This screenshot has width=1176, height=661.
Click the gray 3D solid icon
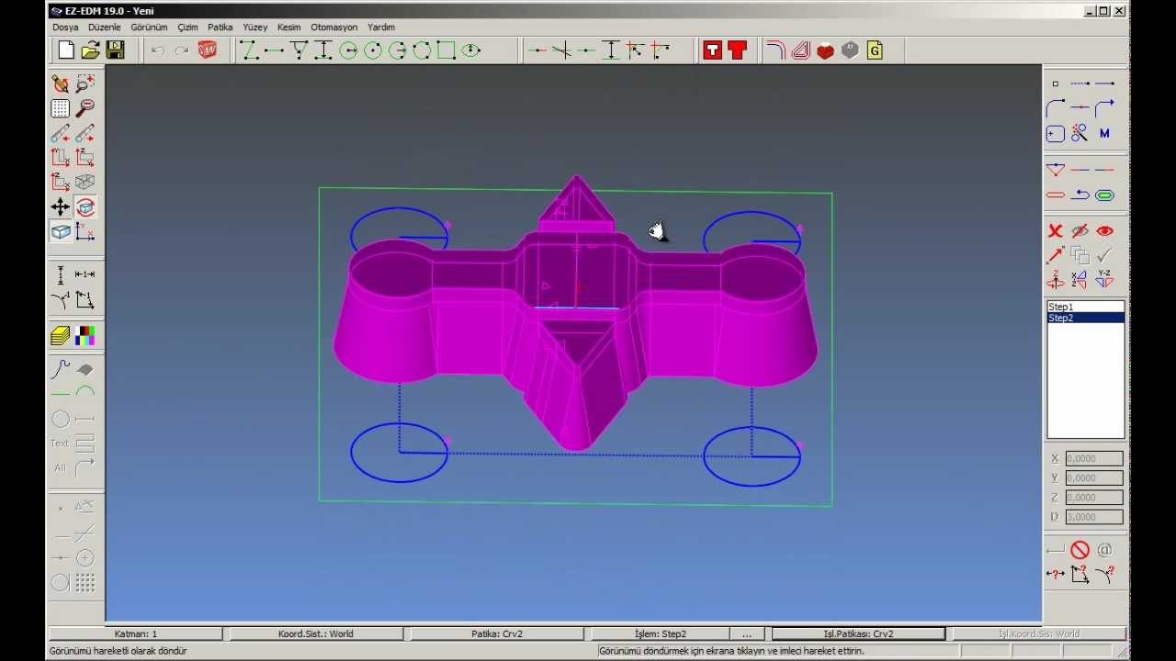[850, 50]
